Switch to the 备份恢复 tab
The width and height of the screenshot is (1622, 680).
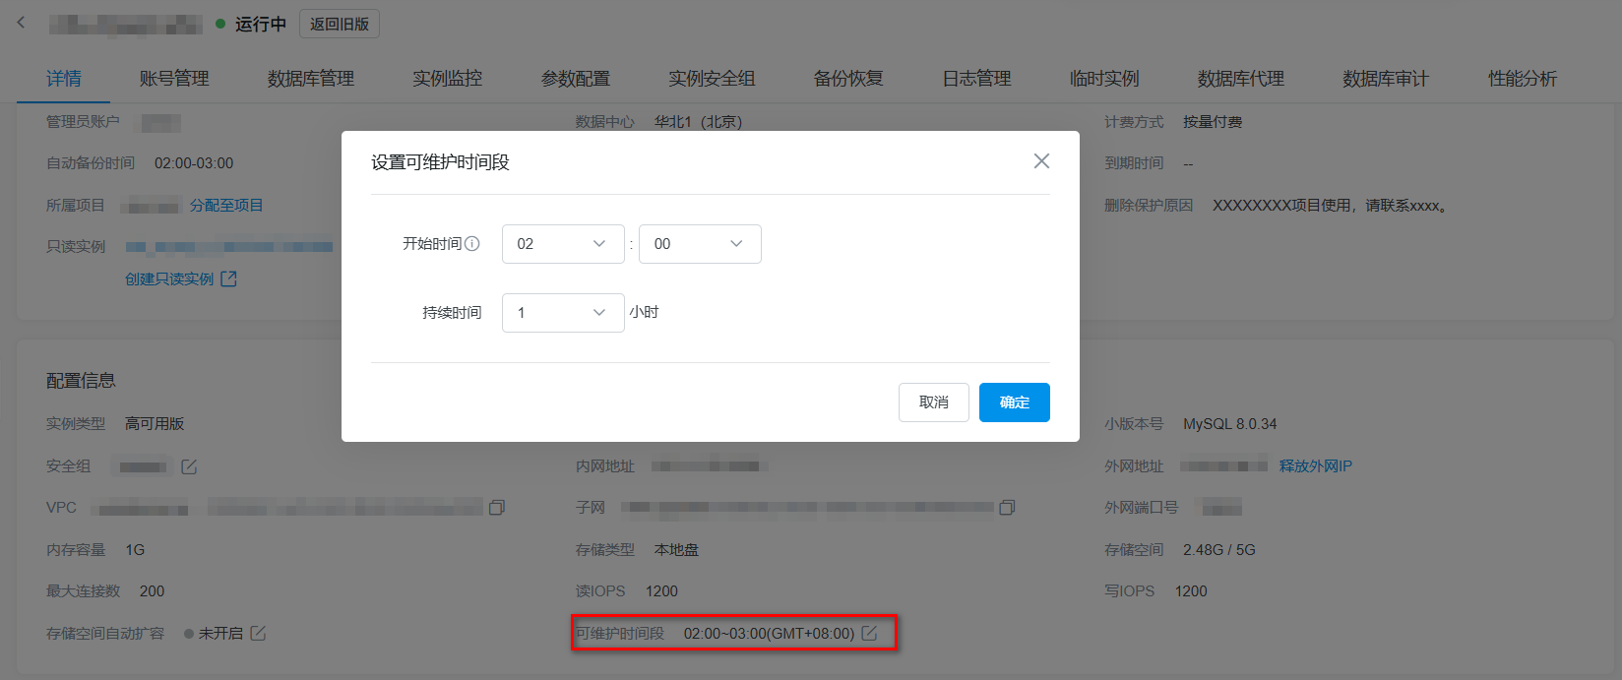pos(848,79)
